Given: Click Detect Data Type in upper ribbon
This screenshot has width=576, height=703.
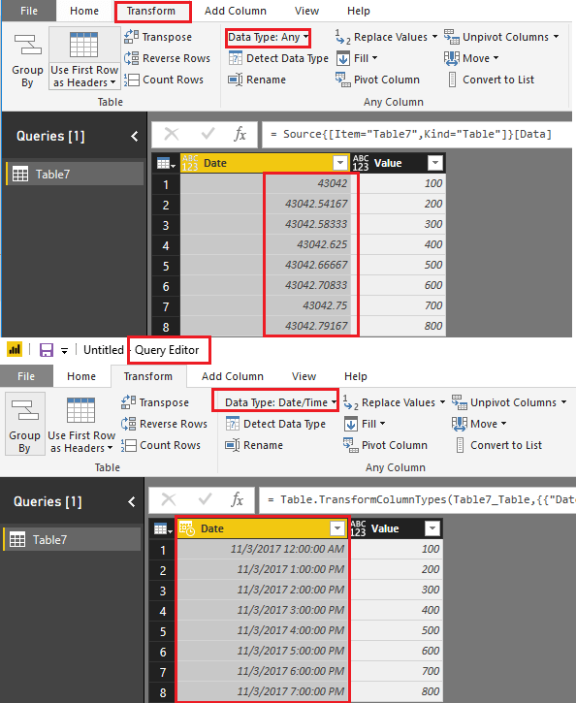Looking at the screenshot, I should (x=278, y=58).
